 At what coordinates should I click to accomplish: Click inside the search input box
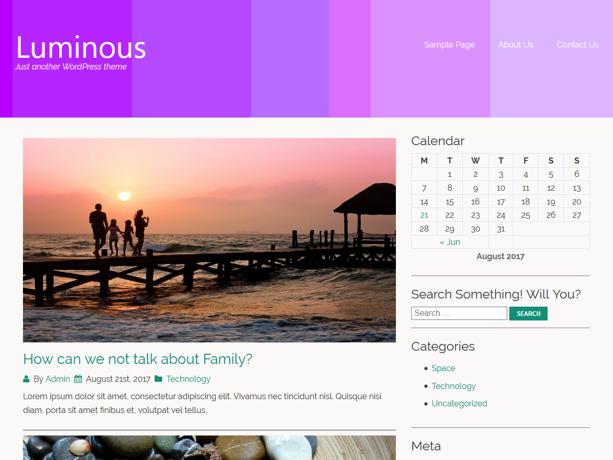coord(459,313)
